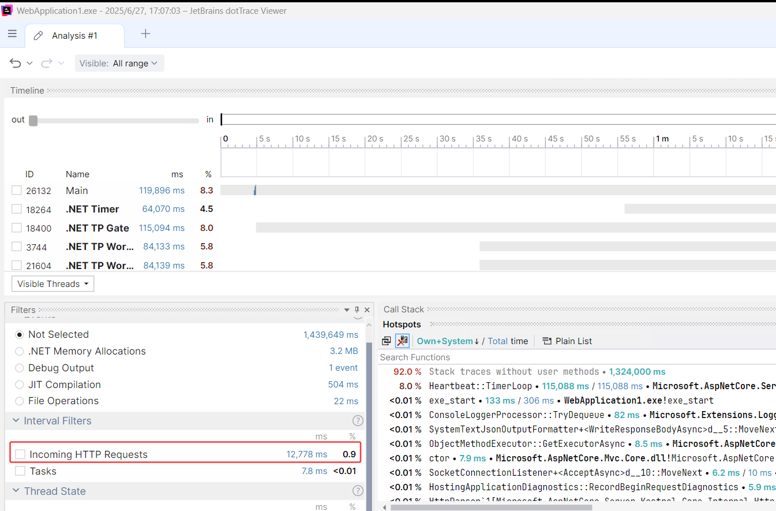Select the JIT Compilation radio button
This screenshot has width=776, height=511.
(x=20, y=385)
